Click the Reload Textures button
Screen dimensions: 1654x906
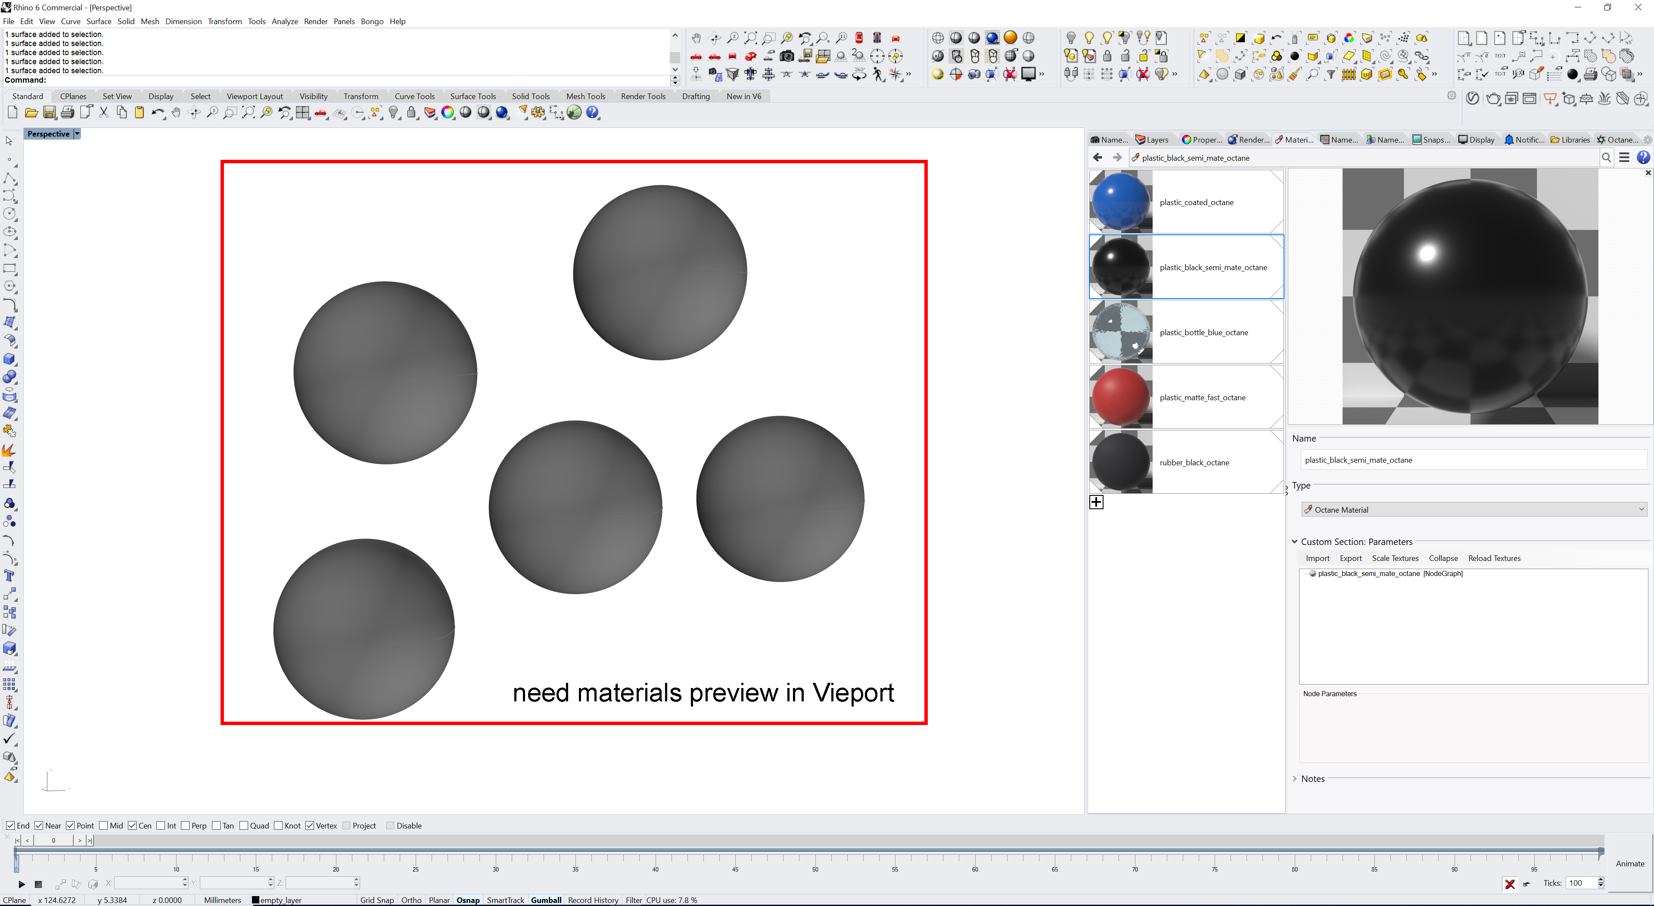(x=1493, y=559)
